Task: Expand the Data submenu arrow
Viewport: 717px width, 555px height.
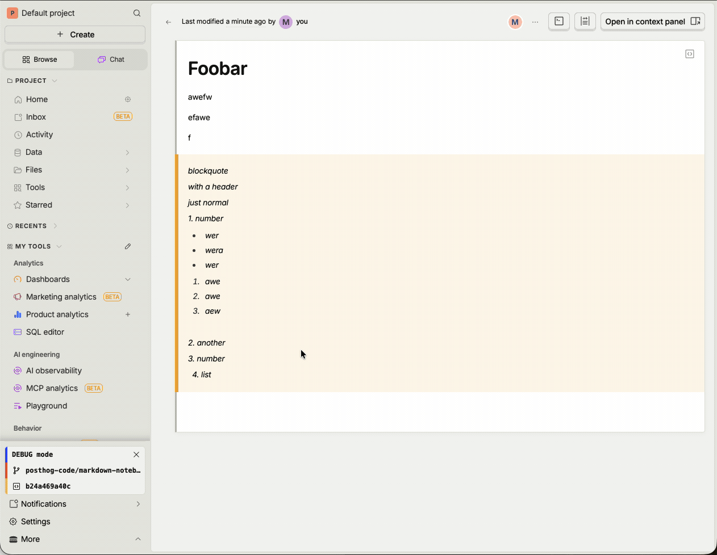Action: 127,153
